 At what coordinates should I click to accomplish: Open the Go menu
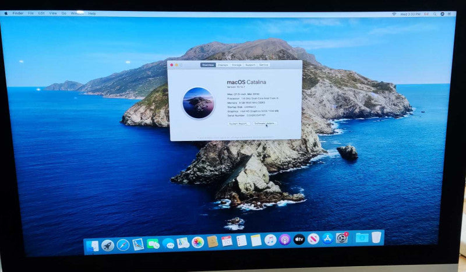[64, 13]
